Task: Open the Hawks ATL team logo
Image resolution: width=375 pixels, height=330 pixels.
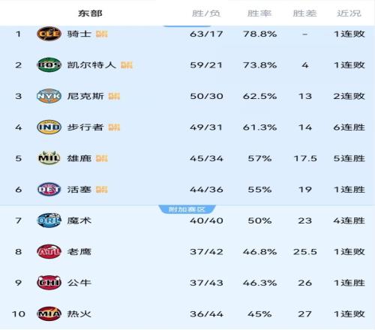Action: [x=49, y=251]
